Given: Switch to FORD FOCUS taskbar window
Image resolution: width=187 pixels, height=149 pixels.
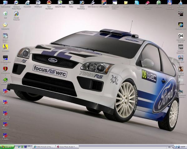Looking at the screenshot, I should tap(43, 147).
